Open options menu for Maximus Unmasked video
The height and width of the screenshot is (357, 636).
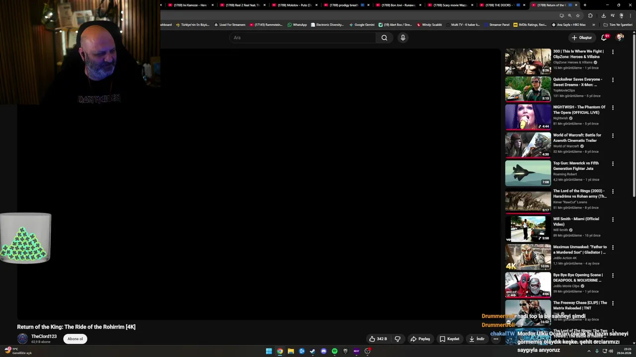[613, 247]
